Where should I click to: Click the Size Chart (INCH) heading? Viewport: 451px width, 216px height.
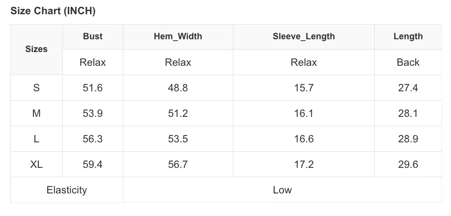tap(53, 11)
